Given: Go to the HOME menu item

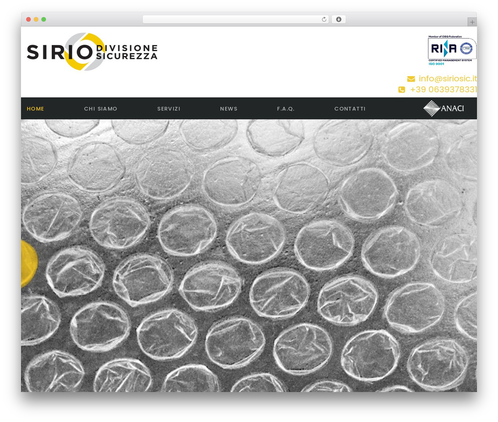Looking at the screenshot, I should point(35,109).
